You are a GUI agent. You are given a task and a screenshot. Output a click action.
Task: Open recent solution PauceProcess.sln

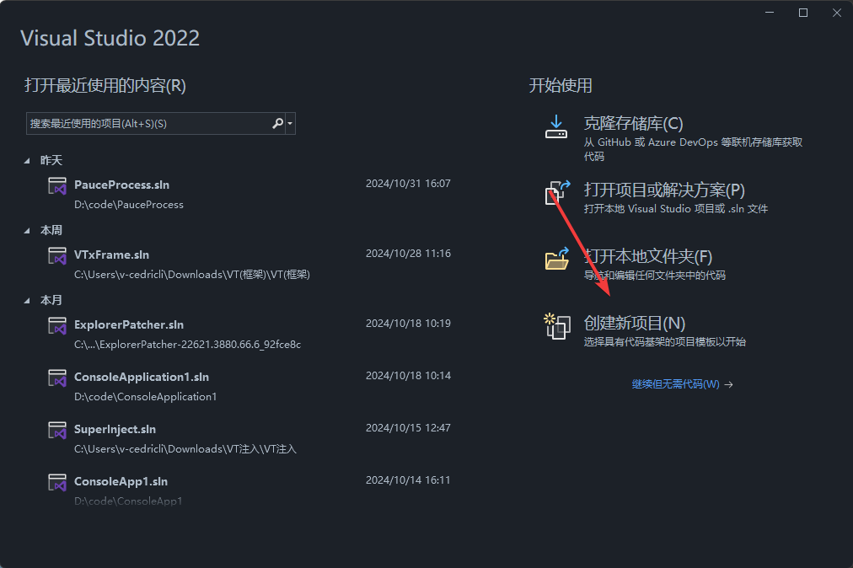(x=122, y=185)
